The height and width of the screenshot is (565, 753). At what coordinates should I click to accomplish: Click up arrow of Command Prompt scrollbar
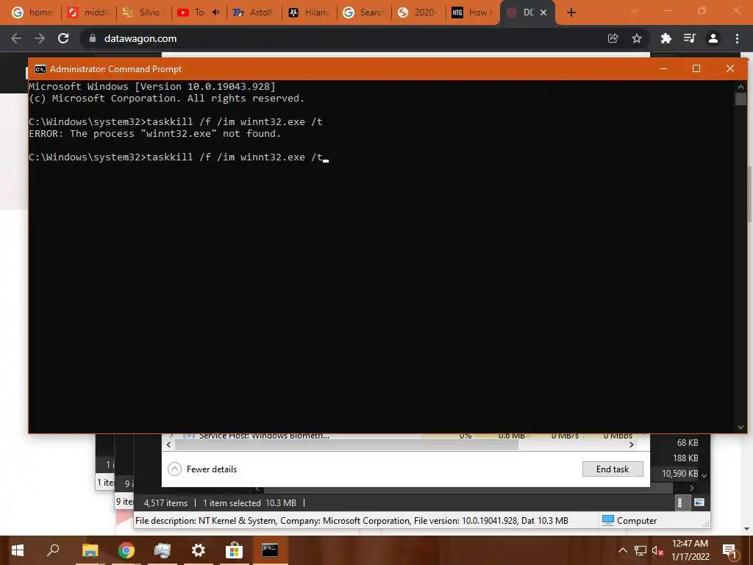[x=740, y=87]
